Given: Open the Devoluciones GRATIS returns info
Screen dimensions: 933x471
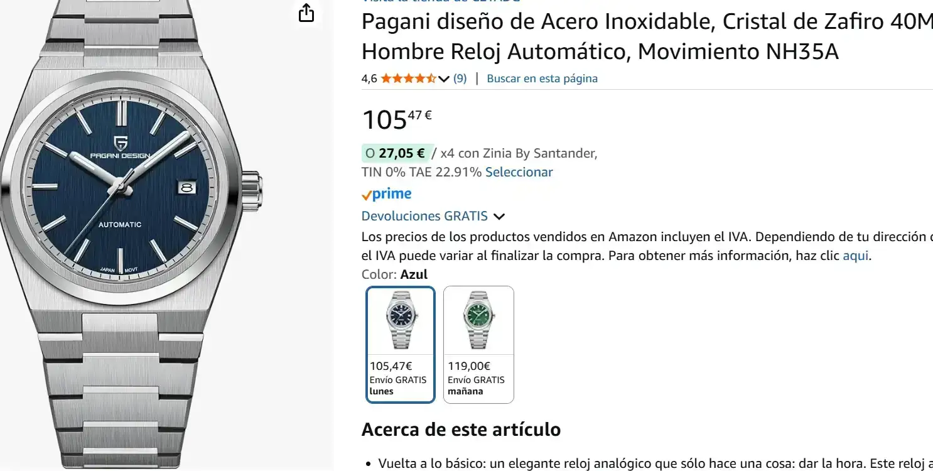Looking at the screenshot, I should (x=424, y=216).
